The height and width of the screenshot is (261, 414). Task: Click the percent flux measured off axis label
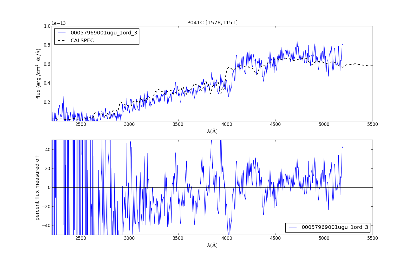click(37, 188)
